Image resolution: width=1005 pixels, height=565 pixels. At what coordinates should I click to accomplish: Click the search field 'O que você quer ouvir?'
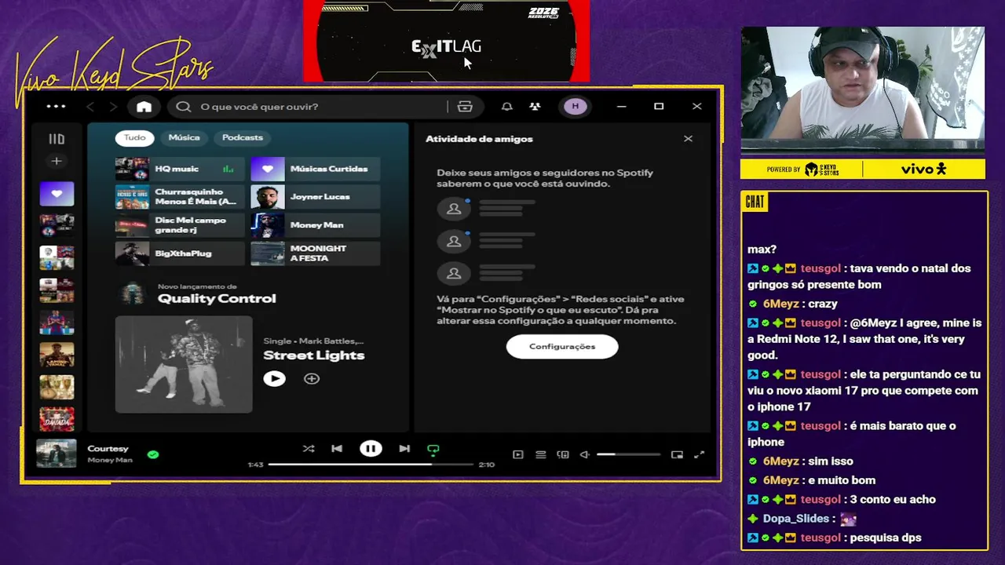(314, 107)
